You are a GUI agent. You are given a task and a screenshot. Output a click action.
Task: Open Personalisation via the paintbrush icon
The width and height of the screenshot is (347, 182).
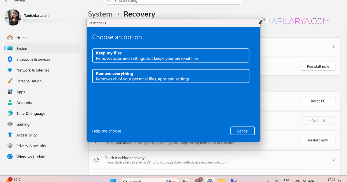pos(10,81)
